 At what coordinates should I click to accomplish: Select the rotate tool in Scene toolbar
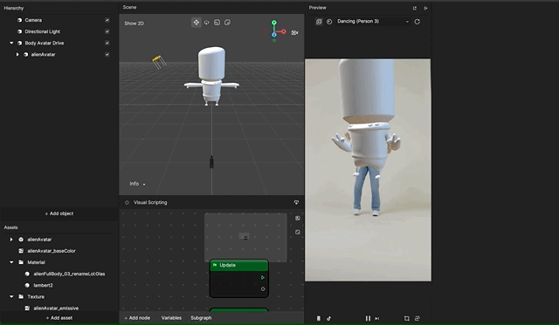tap(206, 23)
